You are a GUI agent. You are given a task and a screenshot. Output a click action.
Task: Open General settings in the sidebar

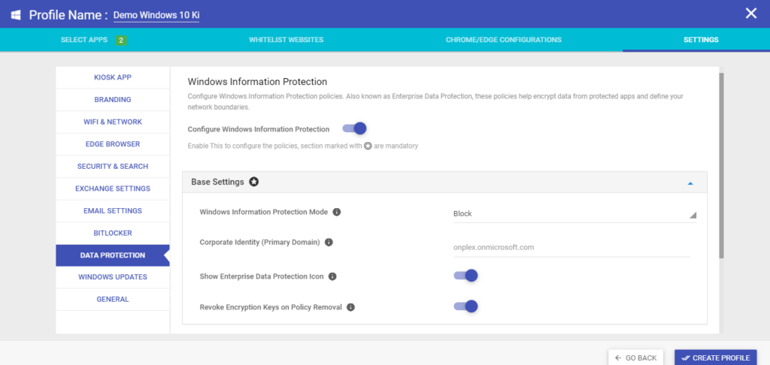point(113,299)
